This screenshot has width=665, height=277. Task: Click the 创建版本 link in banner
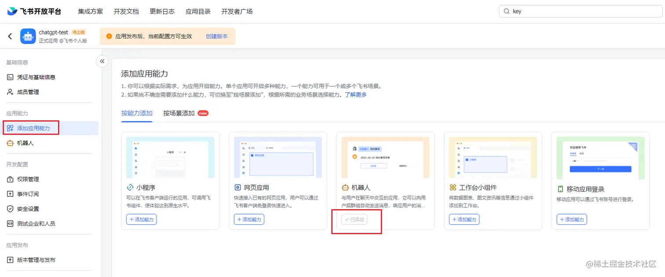pos(217,36)
